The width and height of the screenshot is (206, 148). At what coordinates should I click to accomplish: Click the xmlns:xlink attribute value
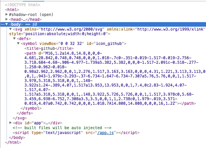pos(170,29)
